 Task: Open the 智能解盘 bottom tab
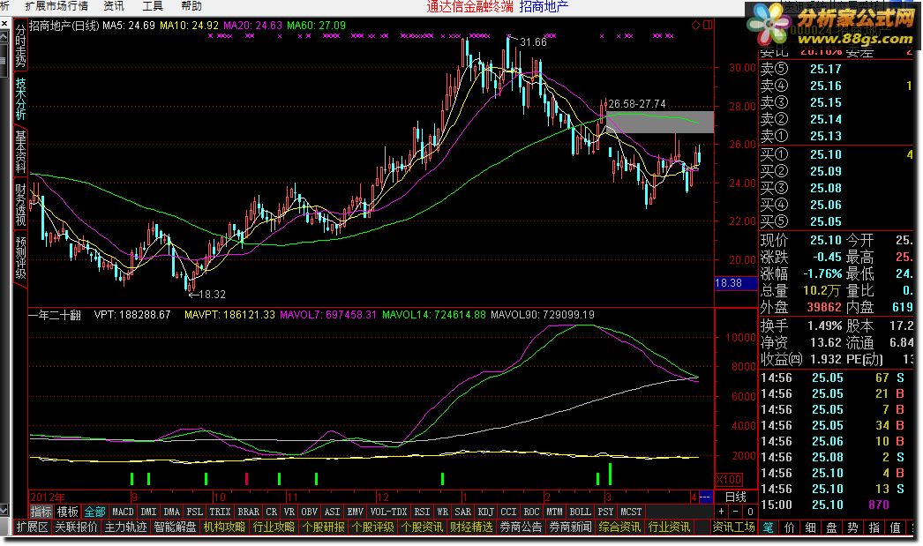tap(176, 527)
